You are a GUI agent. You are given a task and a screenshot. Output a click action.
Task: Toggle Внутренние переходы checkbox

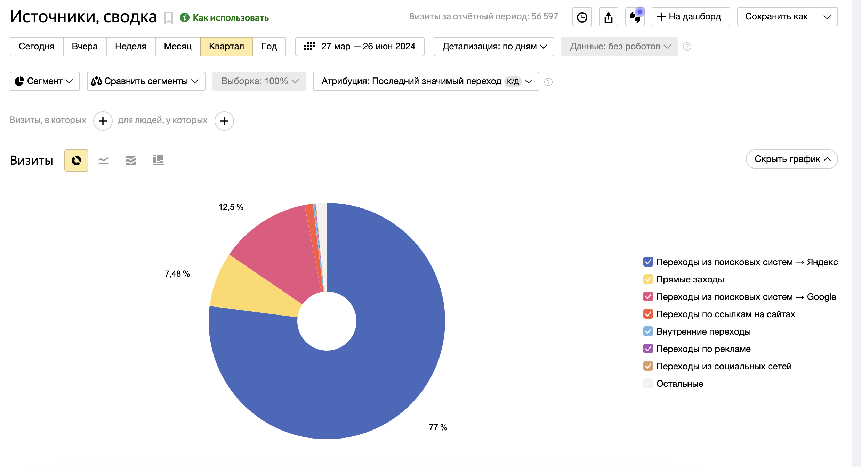648,331
